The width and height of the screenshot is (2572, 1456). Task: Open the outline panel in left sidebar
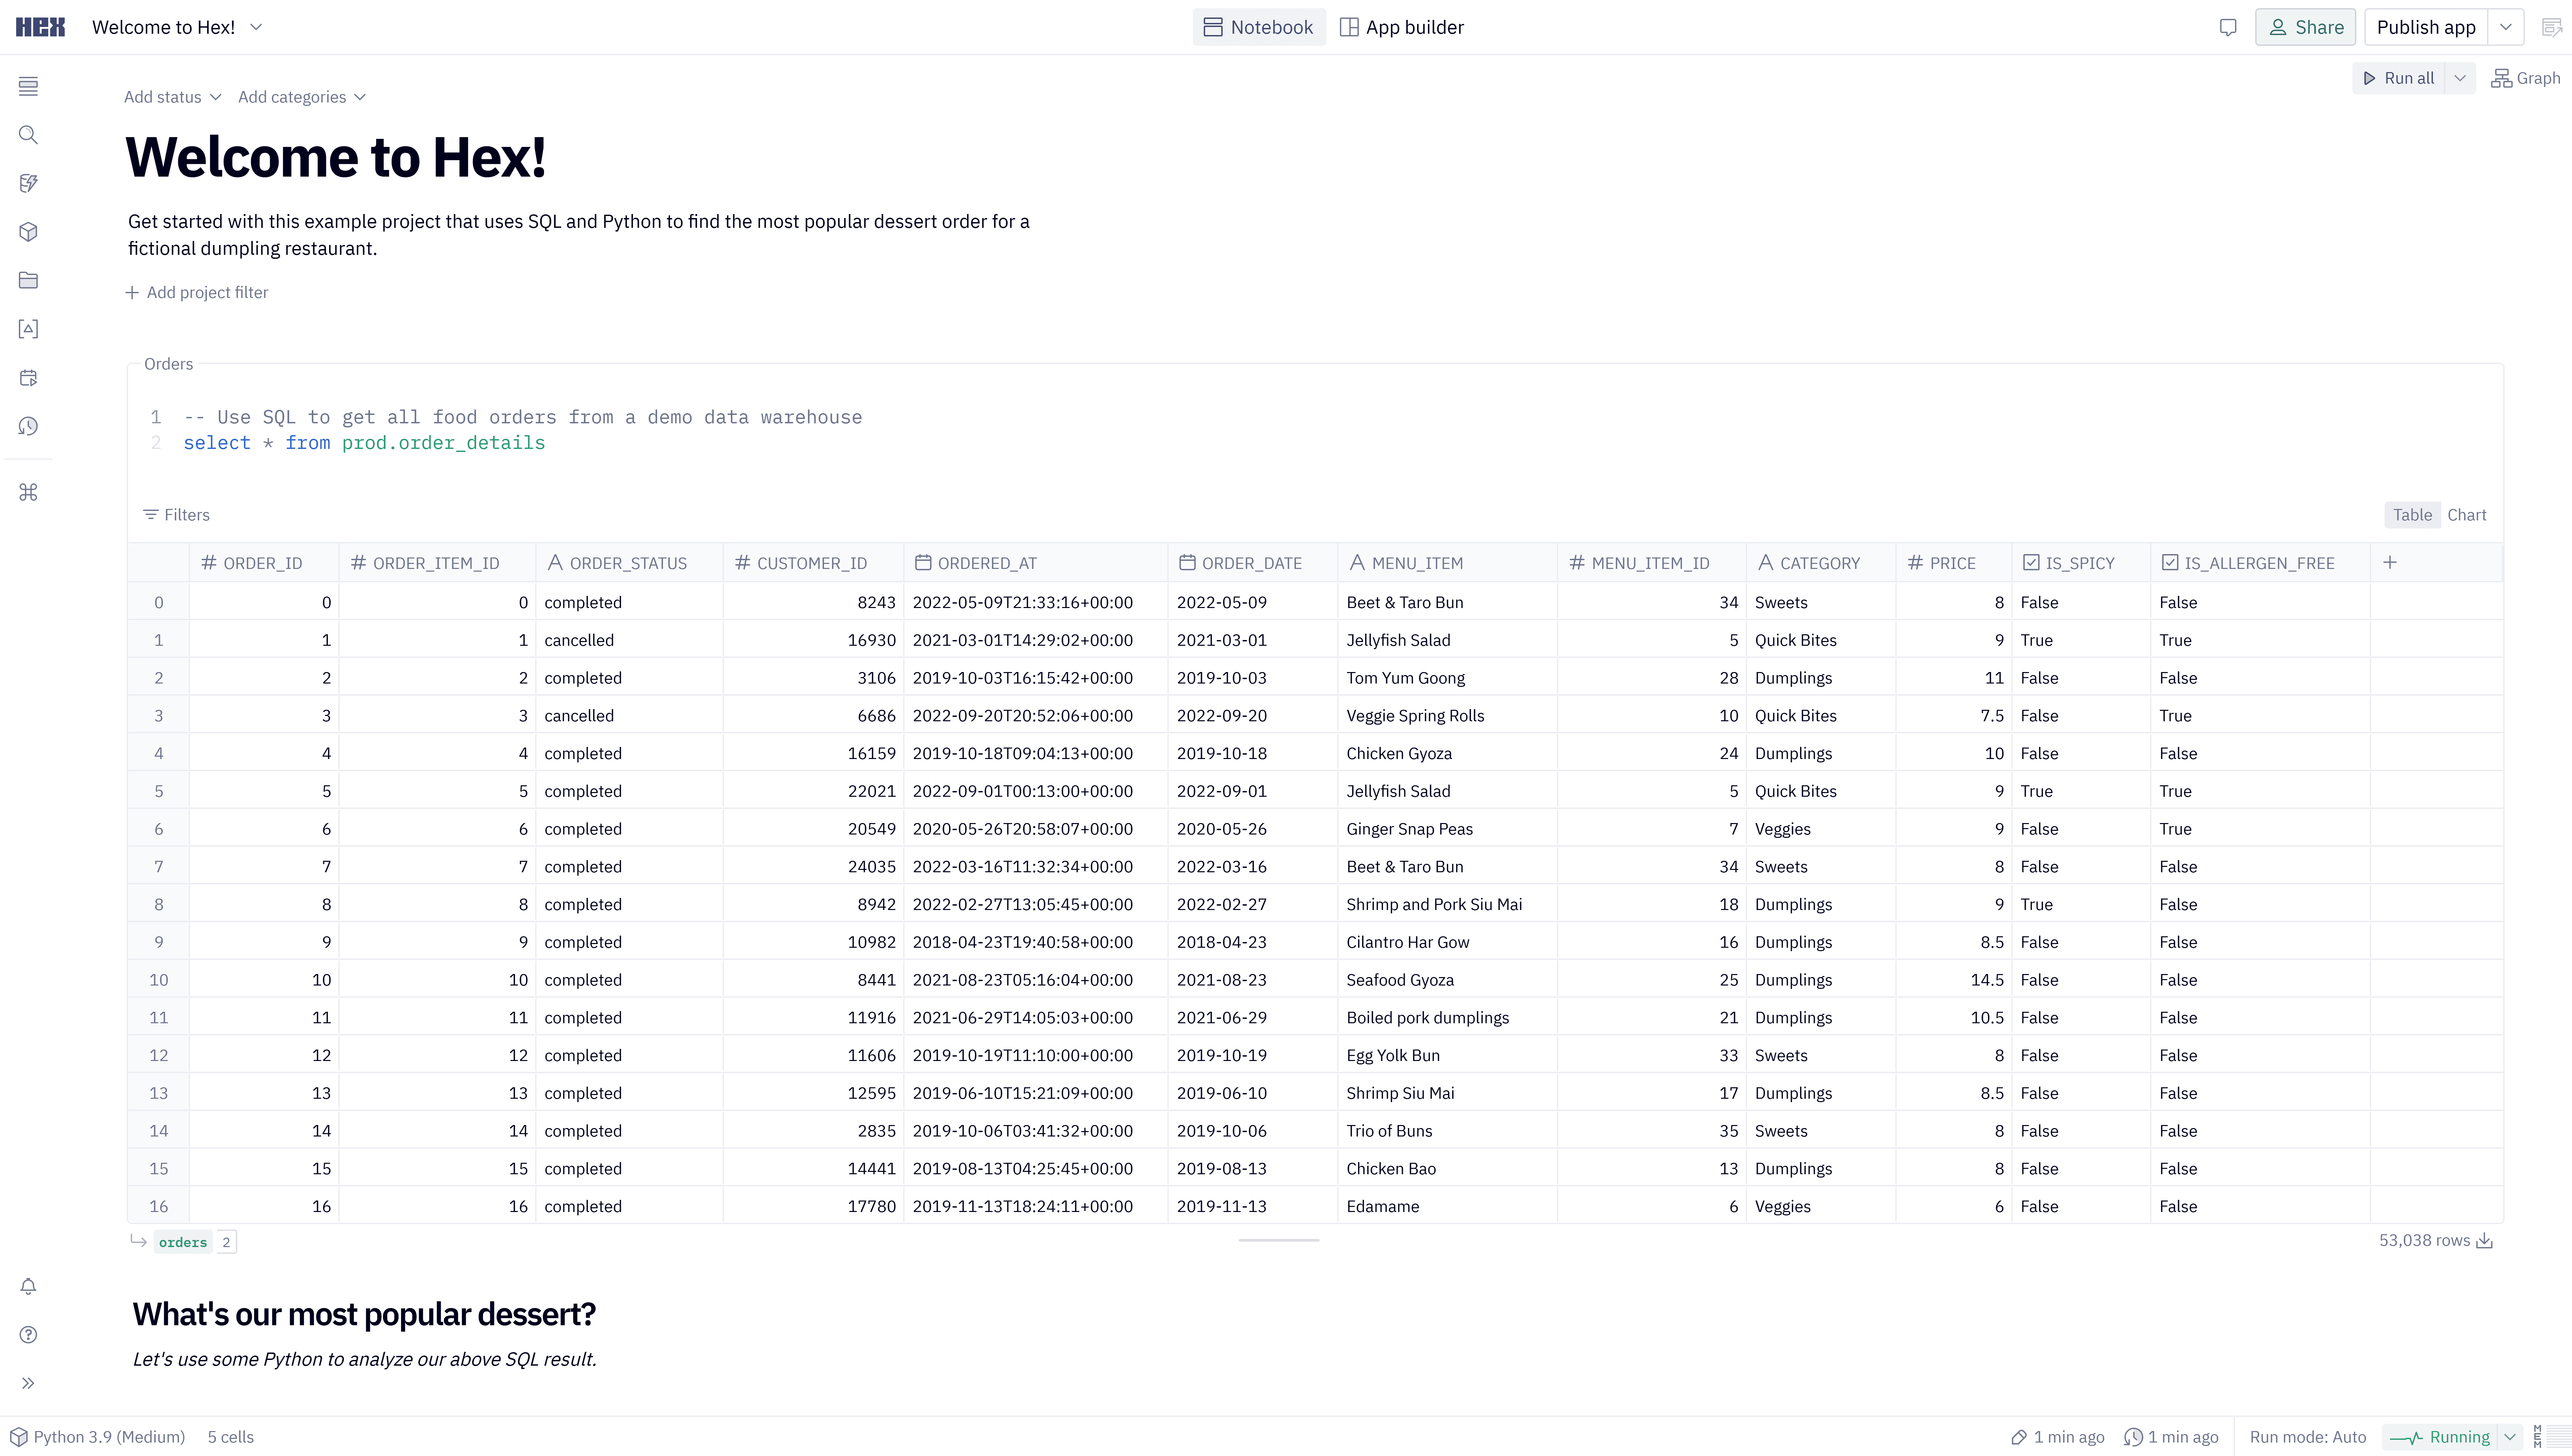[28, 87]
